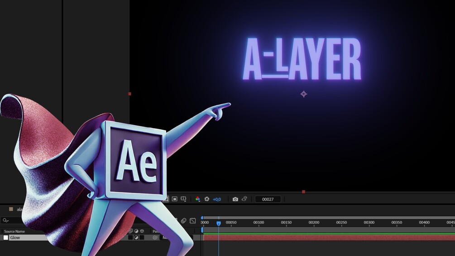Select the Glow layer name
The width and height of the screenshot is (455, 256).
coord(15,237)
